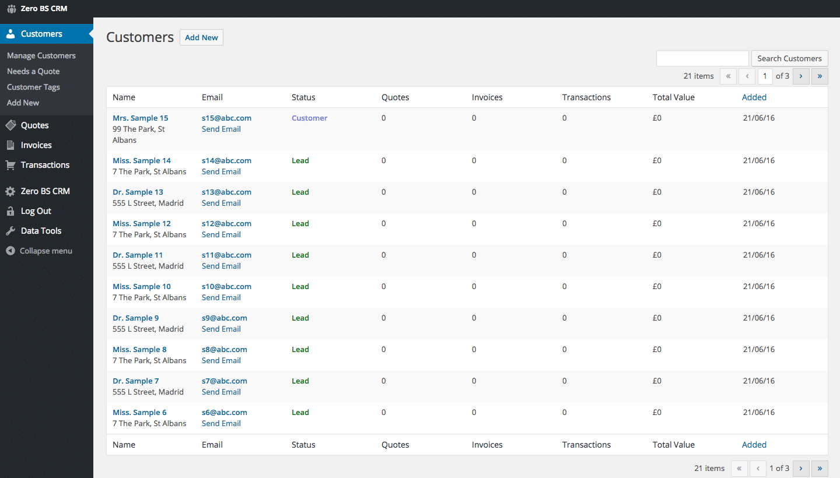Open Data Tools via the wrench icon
This screenshot has height=478, width=840.
[10, 230]
